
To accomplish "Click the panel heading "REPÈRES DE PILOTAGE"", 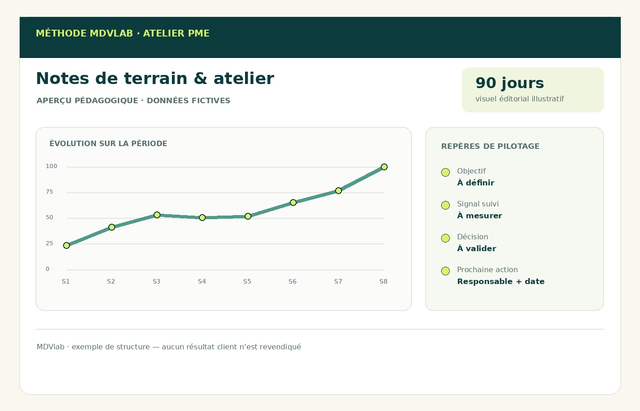I will tap(491, 146).
